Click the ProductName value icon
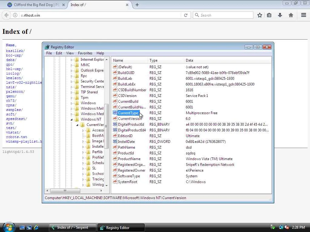Viewport: 310px width, 232px height. point(115,159)
